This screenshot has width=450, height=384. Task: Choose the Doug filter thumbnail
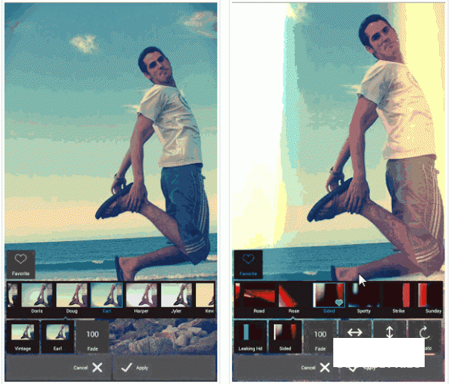click(71, 299)
